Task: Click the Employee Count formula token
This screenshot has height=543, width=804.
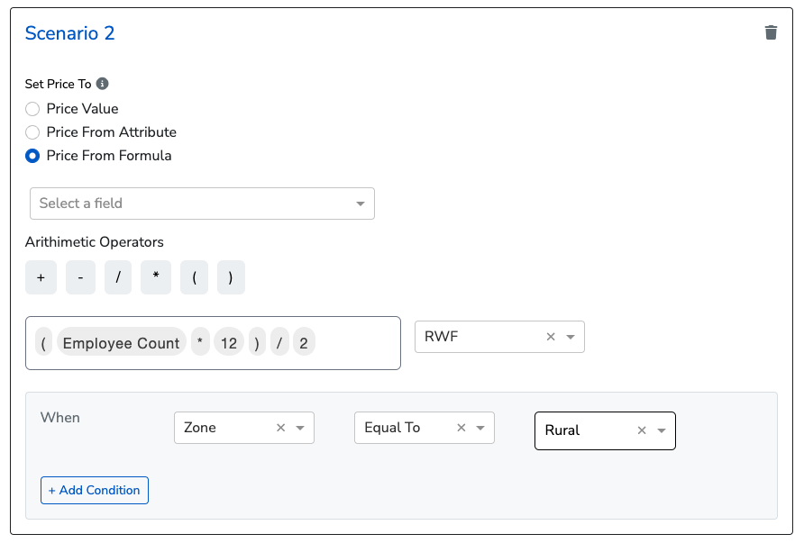Action: 121,343
